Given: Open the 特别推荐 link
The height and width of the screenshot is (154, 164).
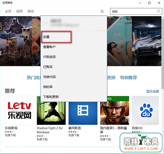Looking at the screenshot, I should click(x=129, y=78).
